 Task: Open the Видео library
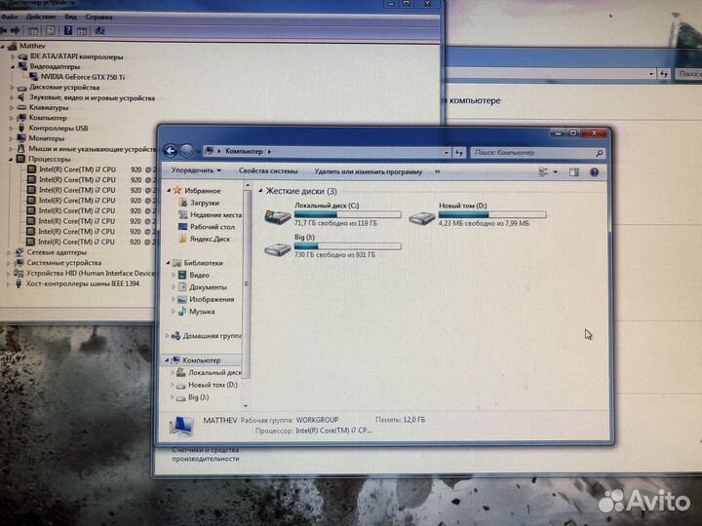click(x=199, y=275)
